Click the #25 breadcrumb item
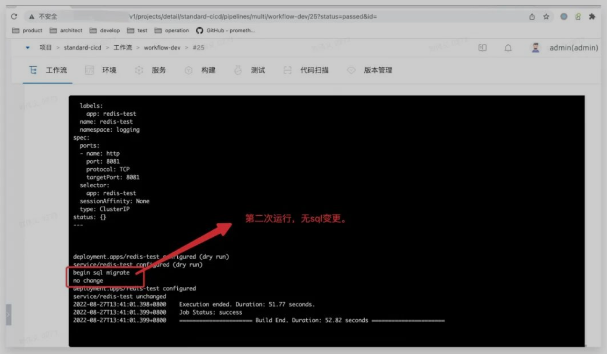Image resolution: width=607 pixels, height=354 pixels. click(x=198, y=48)
